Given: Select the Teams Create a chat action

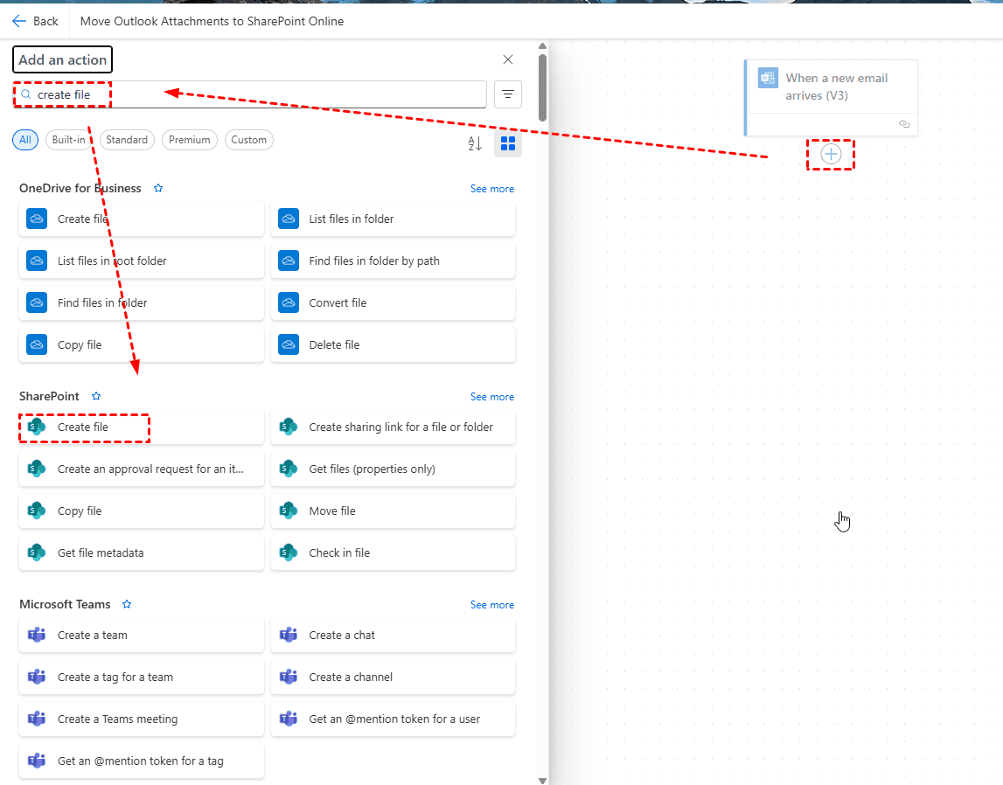Looking at the screenshot, I should 393,635.
